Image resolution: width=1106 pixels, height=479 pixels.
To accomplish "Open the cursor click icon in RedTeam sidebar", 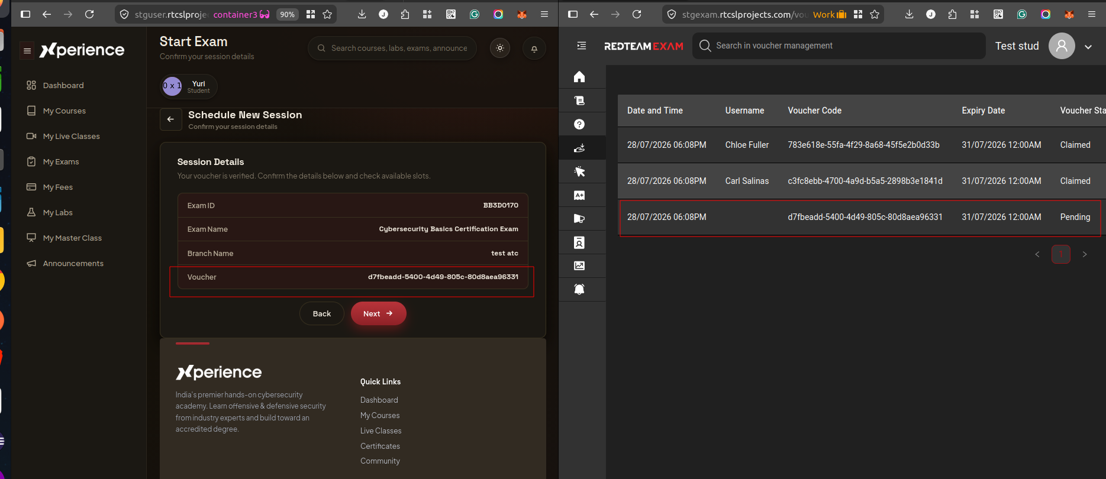I will click(579, 171).
